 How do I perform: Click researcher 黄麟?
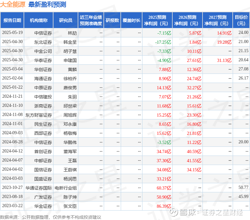pos(72,69)
